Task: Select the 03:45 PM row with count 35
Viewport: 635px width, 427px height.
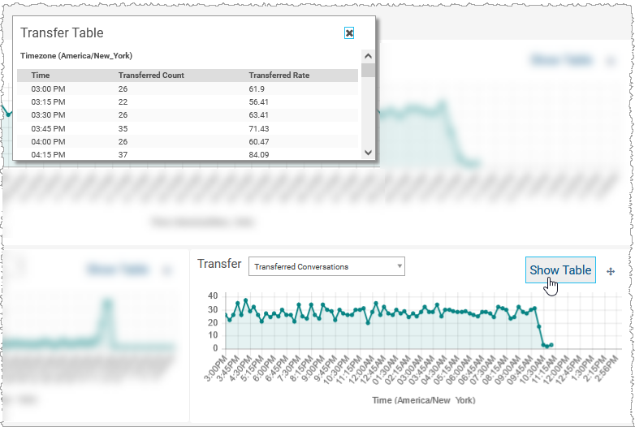Action: (187, 128)
